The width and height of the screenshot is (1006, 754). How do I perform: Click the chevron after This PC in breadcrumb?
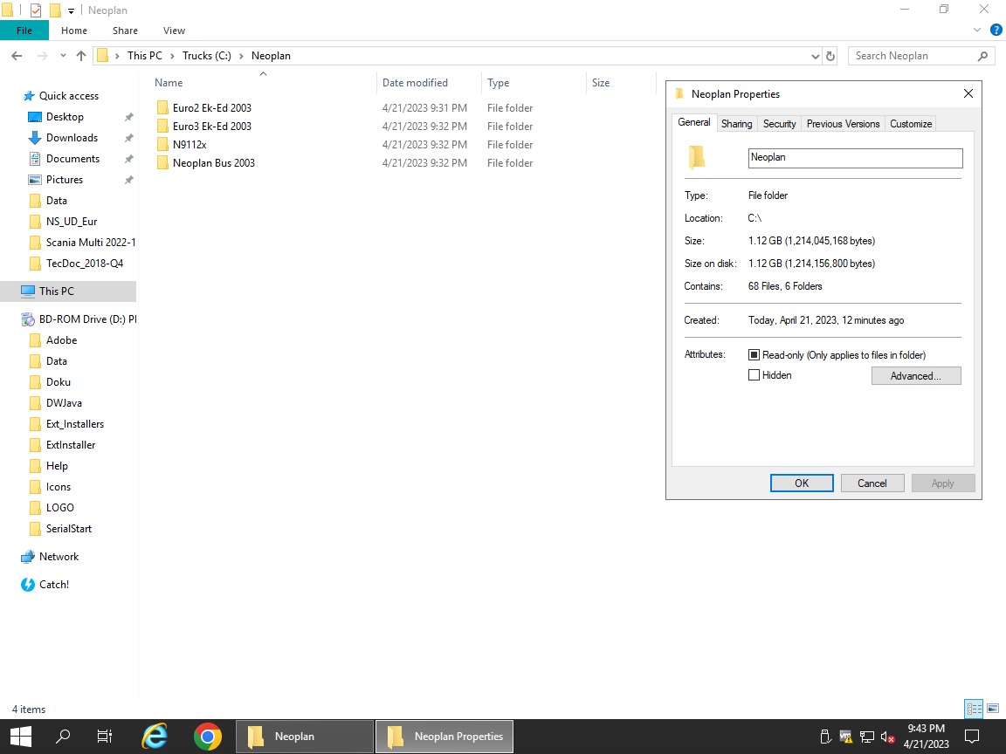tap(172, 56)
